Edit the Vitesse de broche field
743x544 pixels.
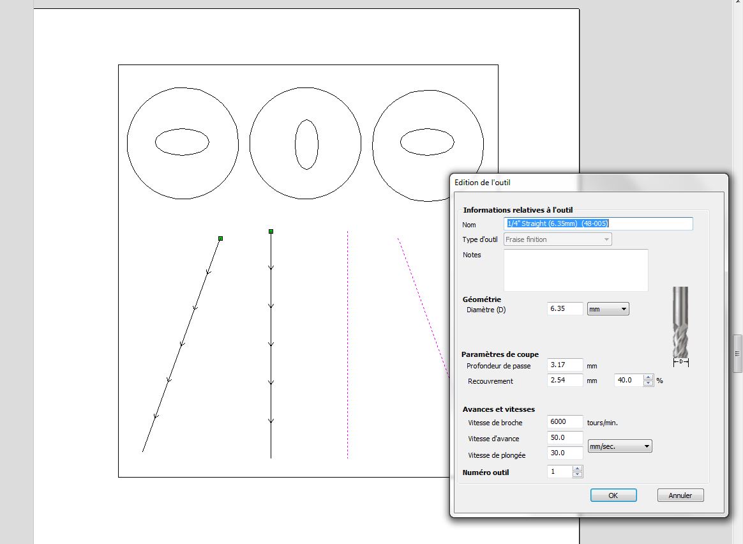[x=565, y=422]
